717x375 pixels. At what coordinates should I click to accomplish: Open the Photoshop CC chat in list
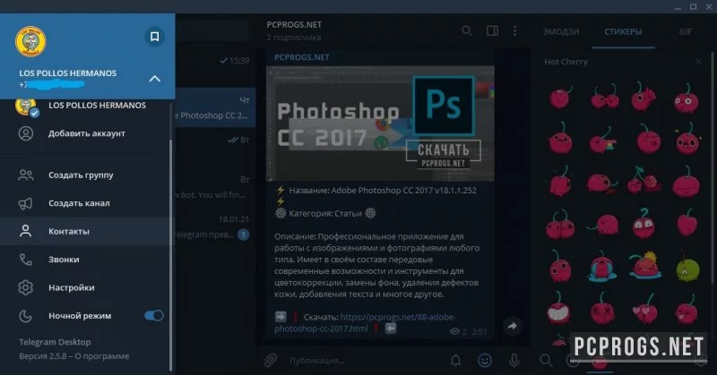pos(216,107)
